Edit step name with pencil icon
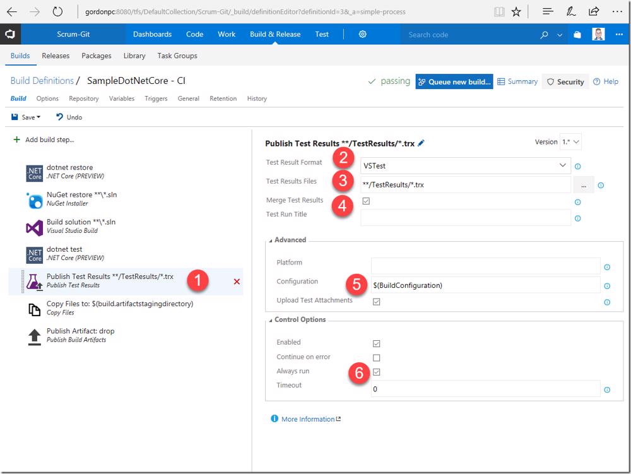The image size is (631, 474). click(421, 143)
